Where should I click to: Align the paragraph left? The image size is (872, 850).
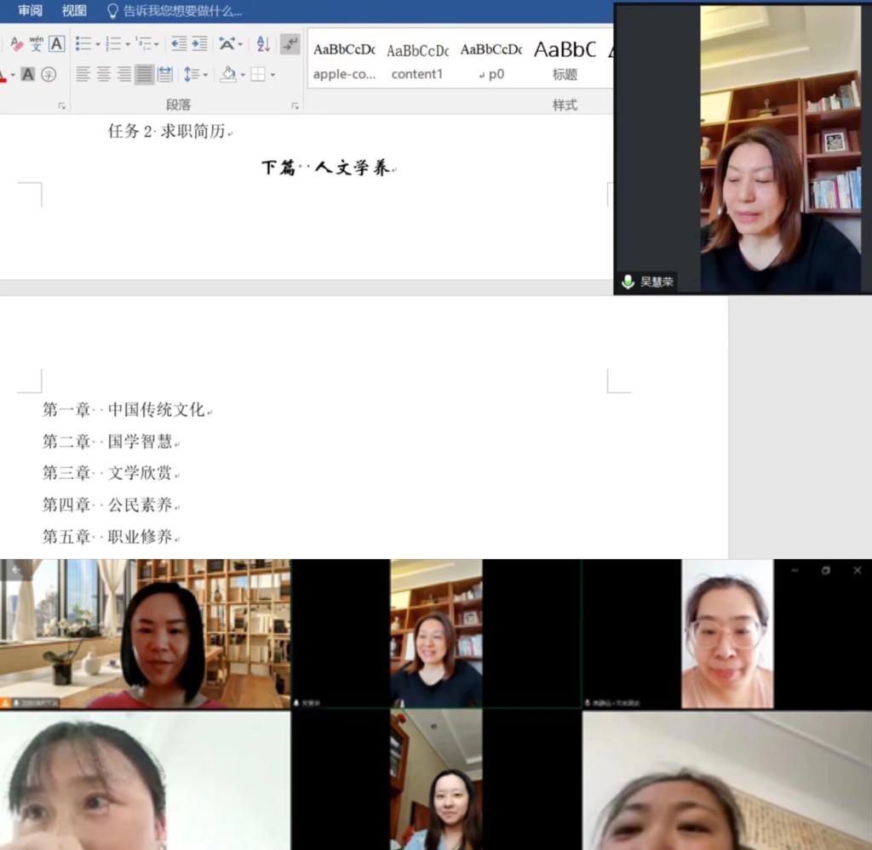(83, 74)
